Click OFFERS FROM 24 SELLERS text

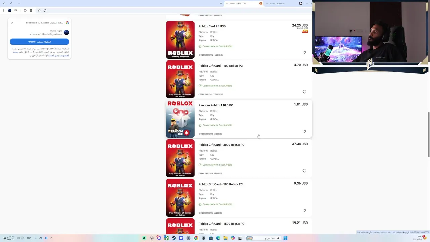pos(211,55)
